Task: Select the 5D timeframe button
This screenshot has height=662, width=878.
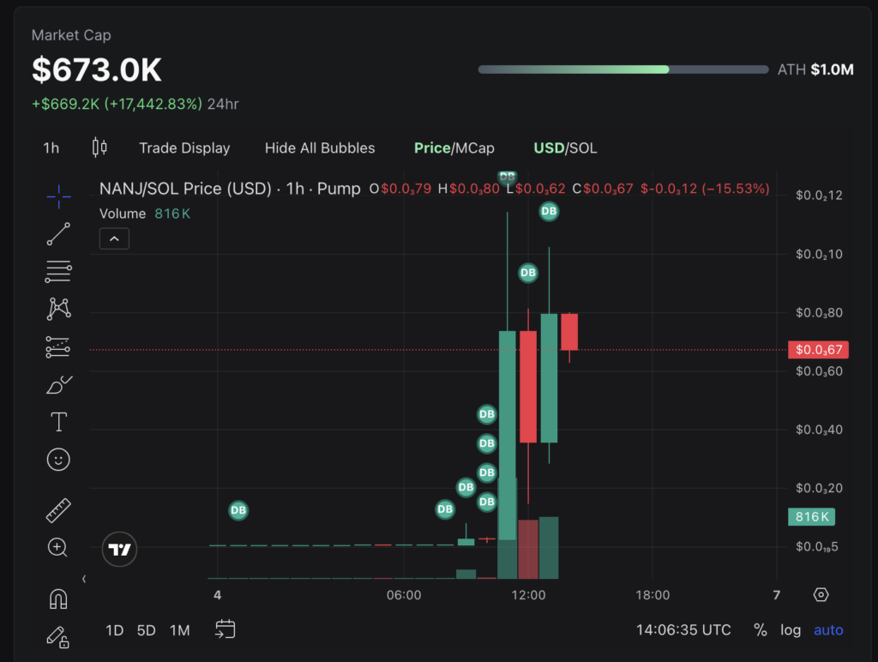Action: coord(146,629)
